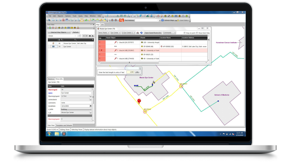This screenshot has height=164, width=291.
Task: Click Route table horizontal scrollbar thumb
Action: coord(130,63)
